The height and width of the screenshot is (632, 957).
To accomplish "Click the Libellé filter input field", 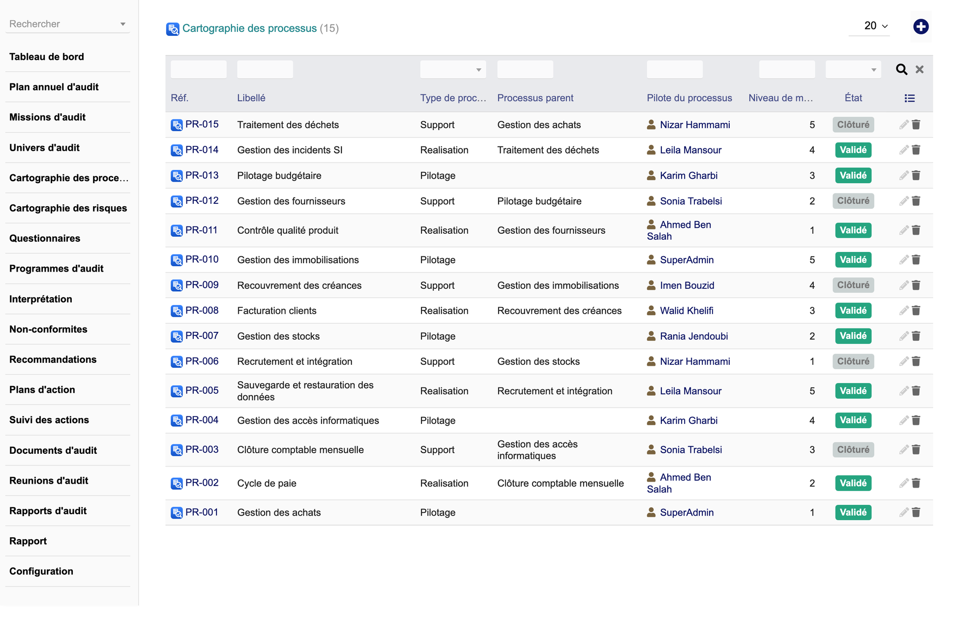I will pos(265,70).
